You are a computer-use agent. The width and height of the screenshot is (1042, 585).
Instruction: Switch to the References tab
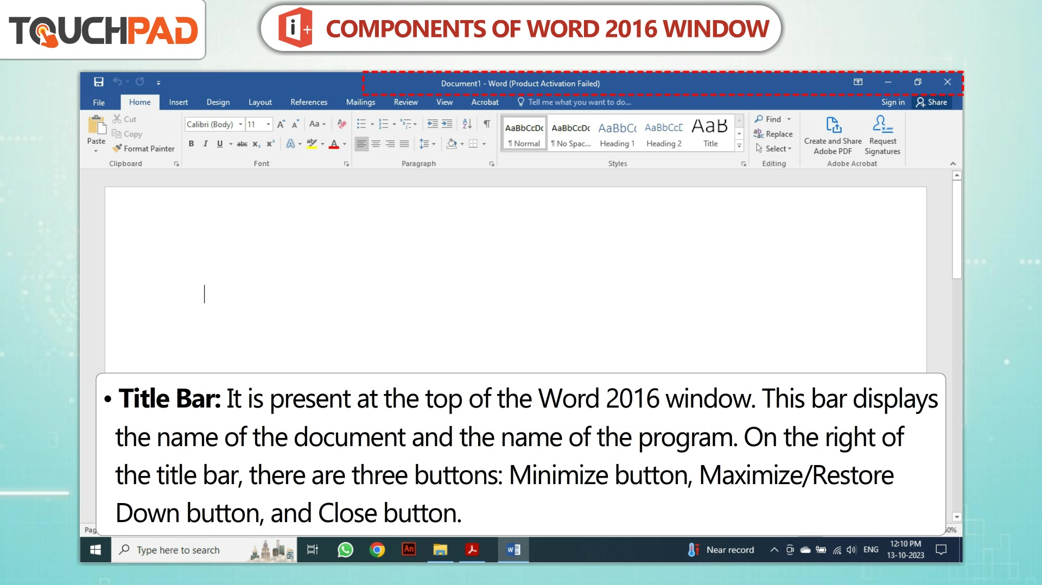coord(309,102)
